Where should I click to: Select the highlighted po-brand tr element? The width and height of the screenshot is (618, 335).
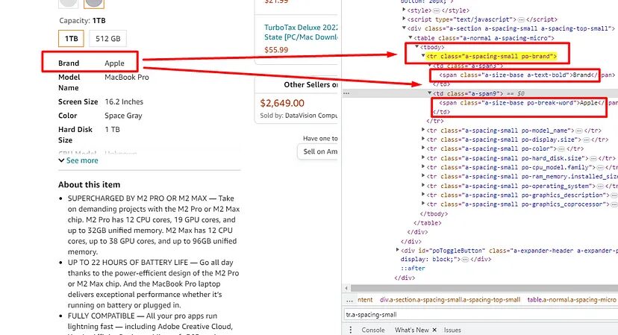coord(493,56)
